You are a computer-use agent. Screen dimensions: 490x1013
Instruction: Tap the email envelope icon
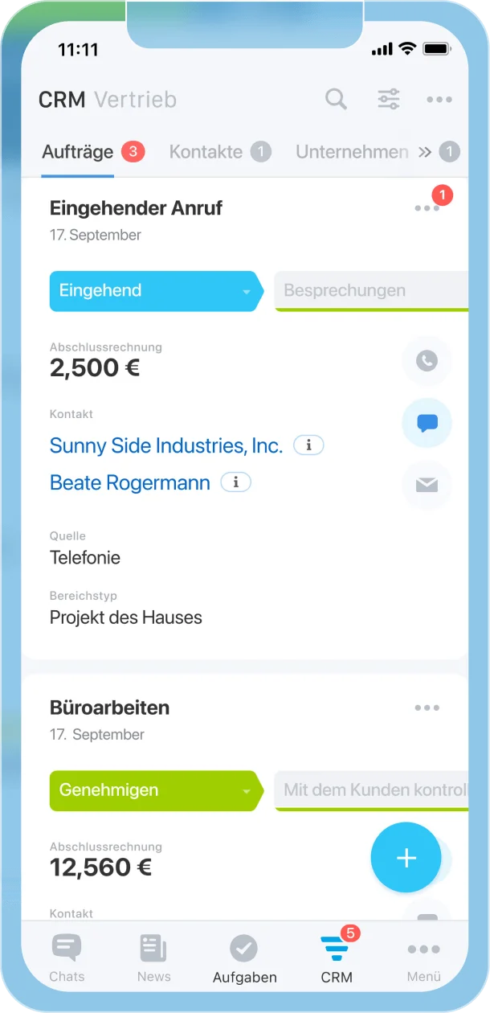427,485
